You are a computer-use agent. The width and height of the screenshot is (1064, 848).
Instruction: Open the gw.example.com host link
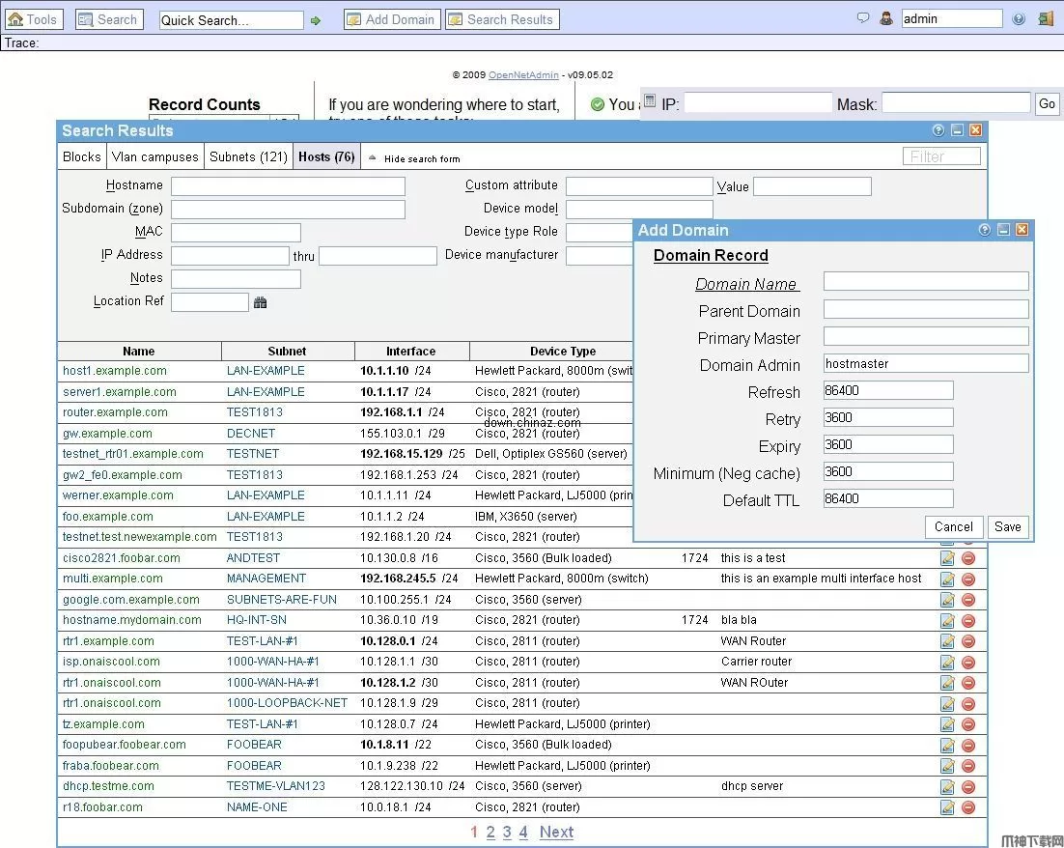pos(106,434)
